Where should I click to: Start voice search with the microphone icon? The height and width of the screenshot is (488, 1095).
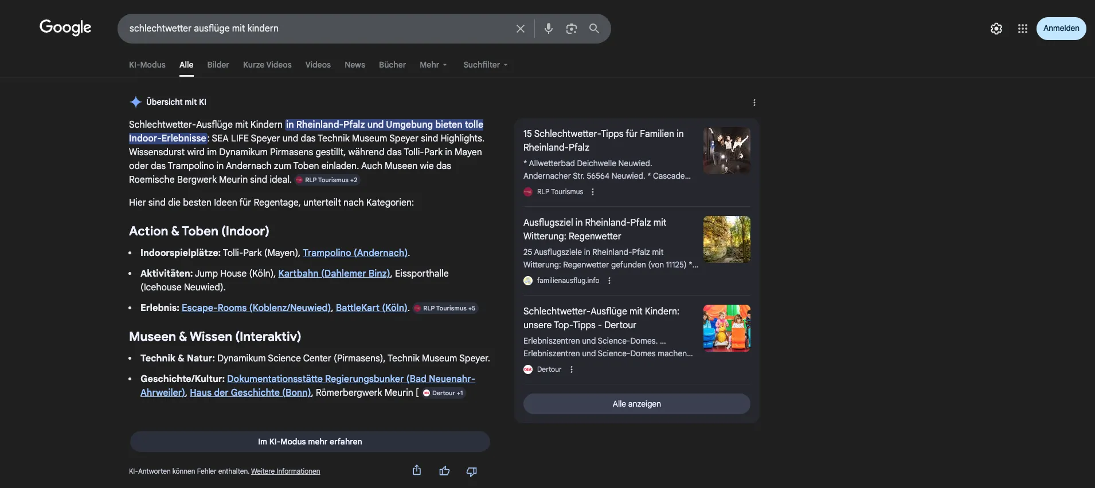[x=549, y=29]
